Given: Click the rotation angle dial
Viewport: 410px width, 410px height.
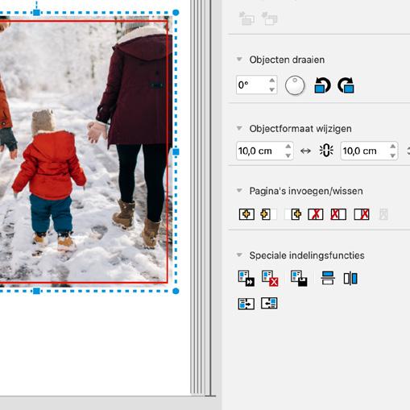Looking at the screenshot, I should (x=295, y=85).
